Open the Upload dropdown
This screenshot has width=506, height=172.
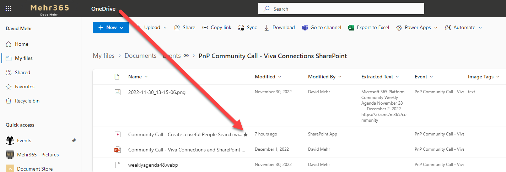pyautogui.click(x=152, y=27)
